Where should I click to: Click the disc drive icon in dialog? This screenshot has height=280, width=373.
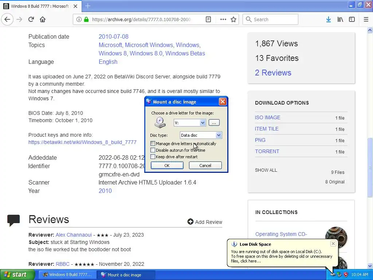[160, 122]
